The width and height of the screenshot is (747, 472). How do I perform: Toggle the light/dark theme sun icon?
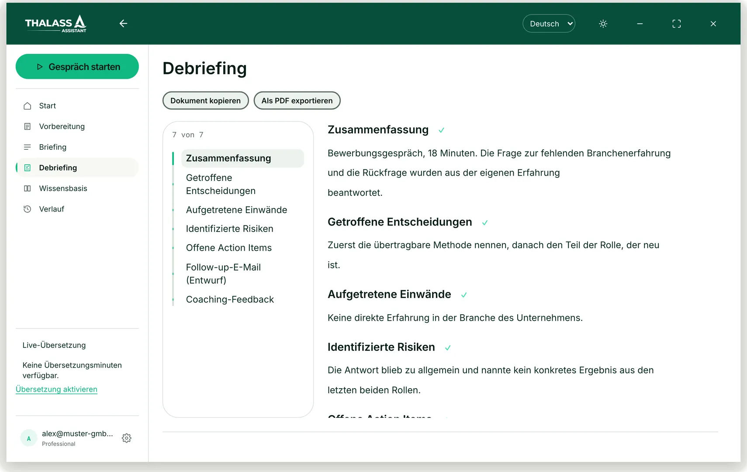[603, 24]
